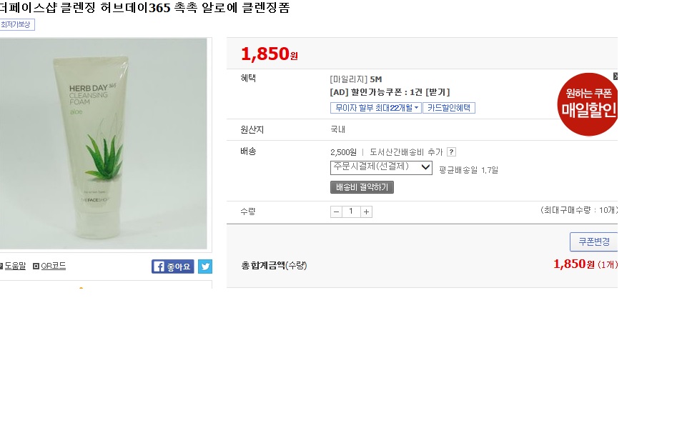Increase quantity with the plus button
This screenshot has height=428, width=677.
(x=366, y=211)
